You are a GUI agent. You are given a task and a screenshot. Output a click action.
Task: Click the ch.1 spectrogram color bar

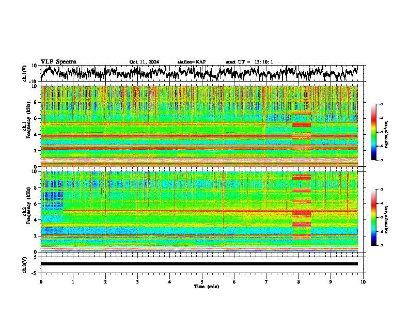tap(373, 132)
